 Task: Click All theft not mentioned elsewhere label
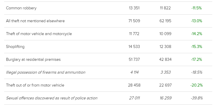35,21
